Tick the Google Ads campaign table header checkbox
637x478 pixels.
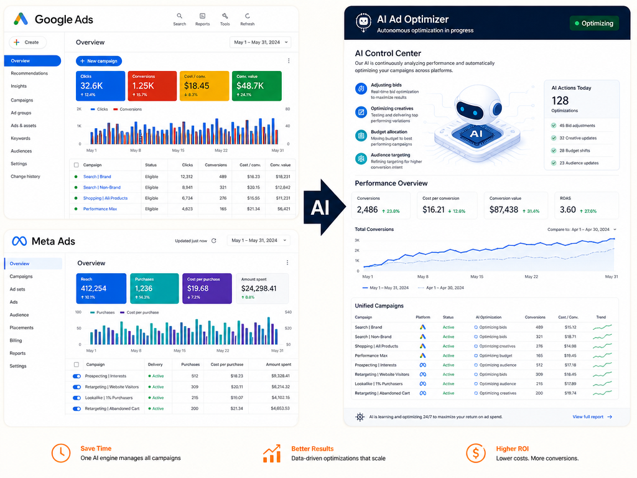pos(76,165)
